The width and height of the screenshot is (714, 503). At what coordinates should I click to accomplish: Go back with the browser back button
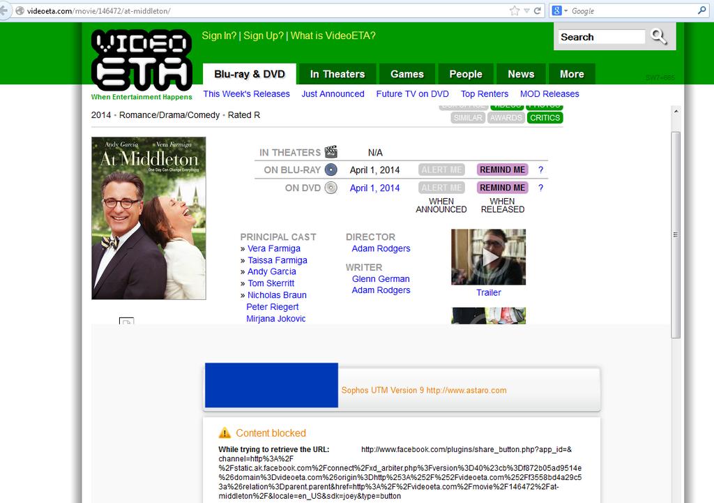[x=3, y=11]
